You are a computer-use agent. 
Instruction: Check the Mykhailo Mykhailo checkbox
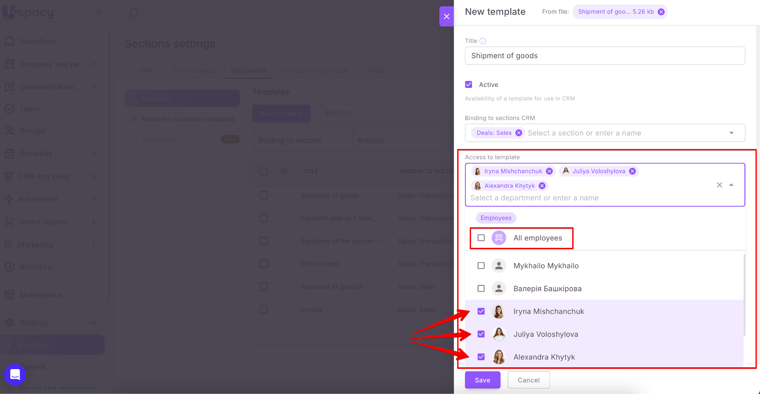(x=481, y=266)
